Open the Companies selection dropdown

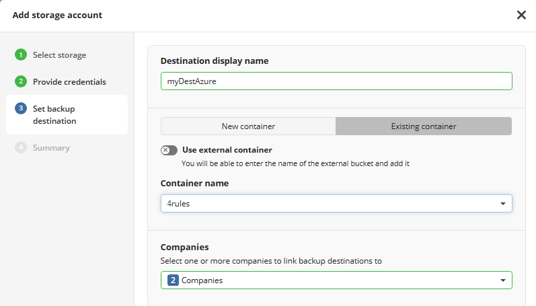(330, 280)
